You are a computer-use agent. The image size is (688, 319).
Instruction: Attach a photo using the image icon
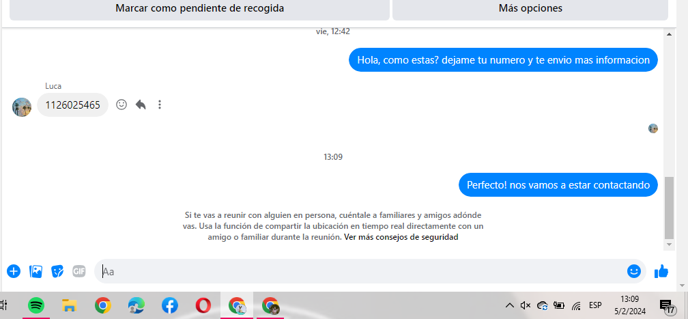[x=35, y=272]
